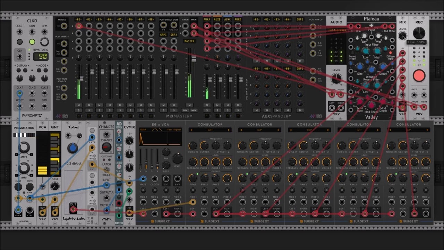Flip the Latch/Toggle switch in Chances

click(x=106, y=169)
